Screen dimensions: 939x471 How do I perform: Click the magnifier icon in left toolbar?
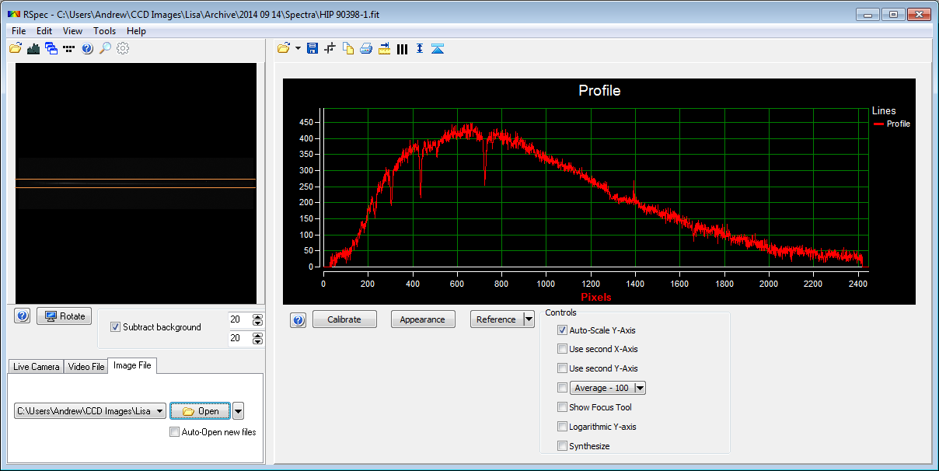(x=105, y=49)
